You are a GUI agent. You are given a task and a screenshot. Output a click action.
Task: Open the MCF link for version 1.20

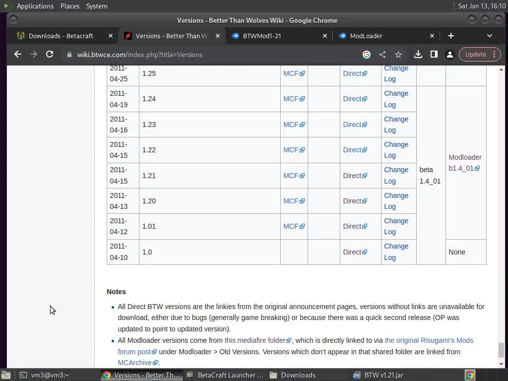coord(294,201)
